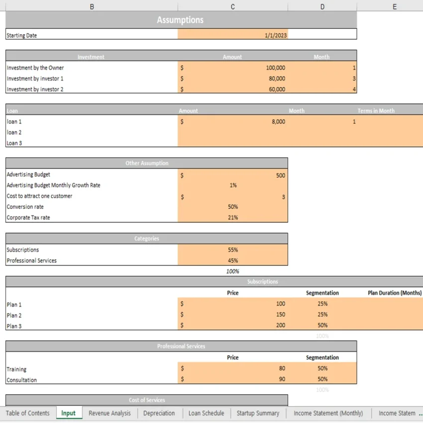423x423 pixels.
Task: Select column C header
Action: pyautogui.click(x=232, y=6)
